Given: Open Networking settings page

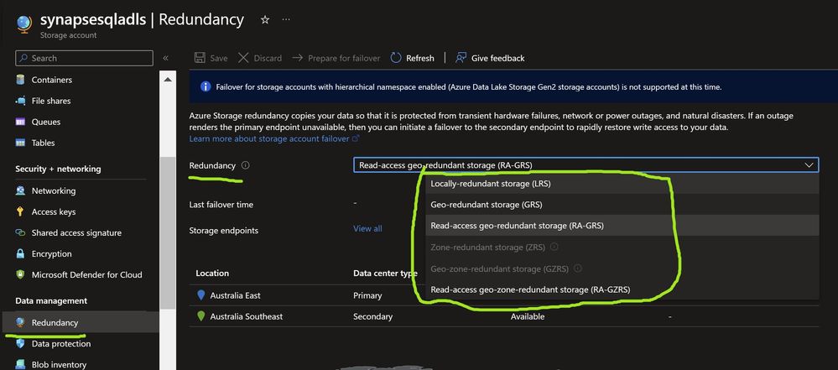Looking at the screenshot, I should coord(54,191).
